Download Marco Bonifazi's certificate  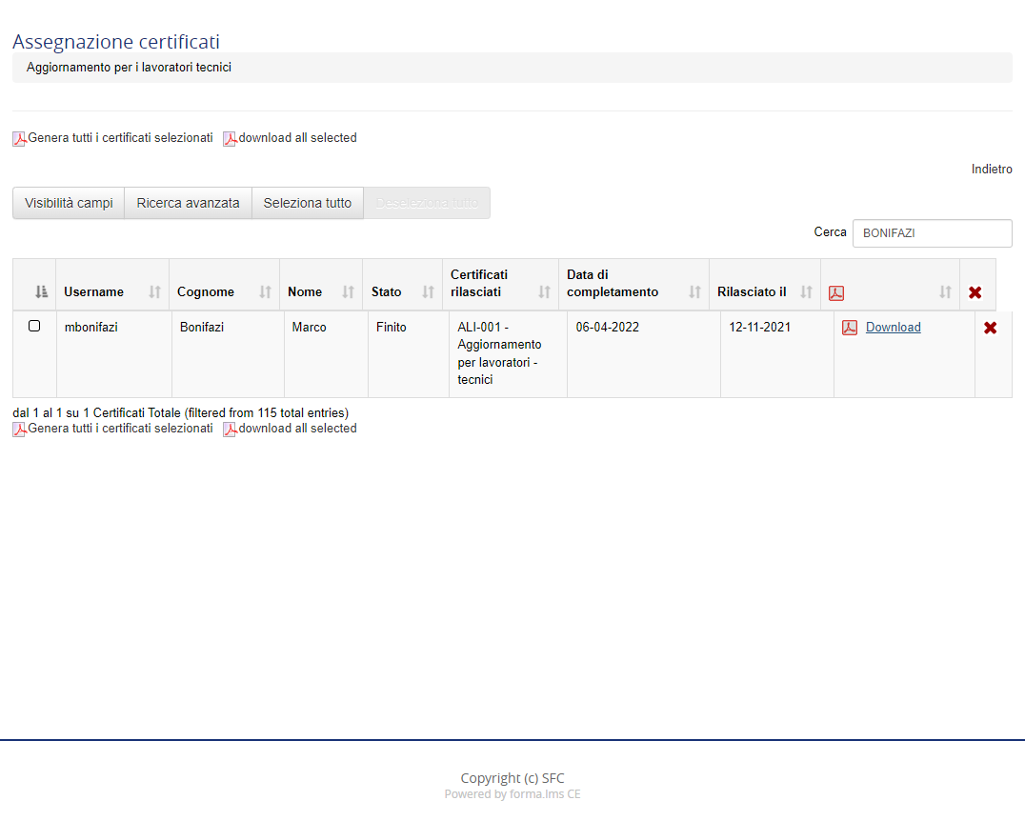tap(893, 328)
